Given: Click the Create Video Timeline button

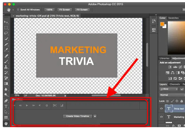Looking at the screenshot, I should pos(77,116).
